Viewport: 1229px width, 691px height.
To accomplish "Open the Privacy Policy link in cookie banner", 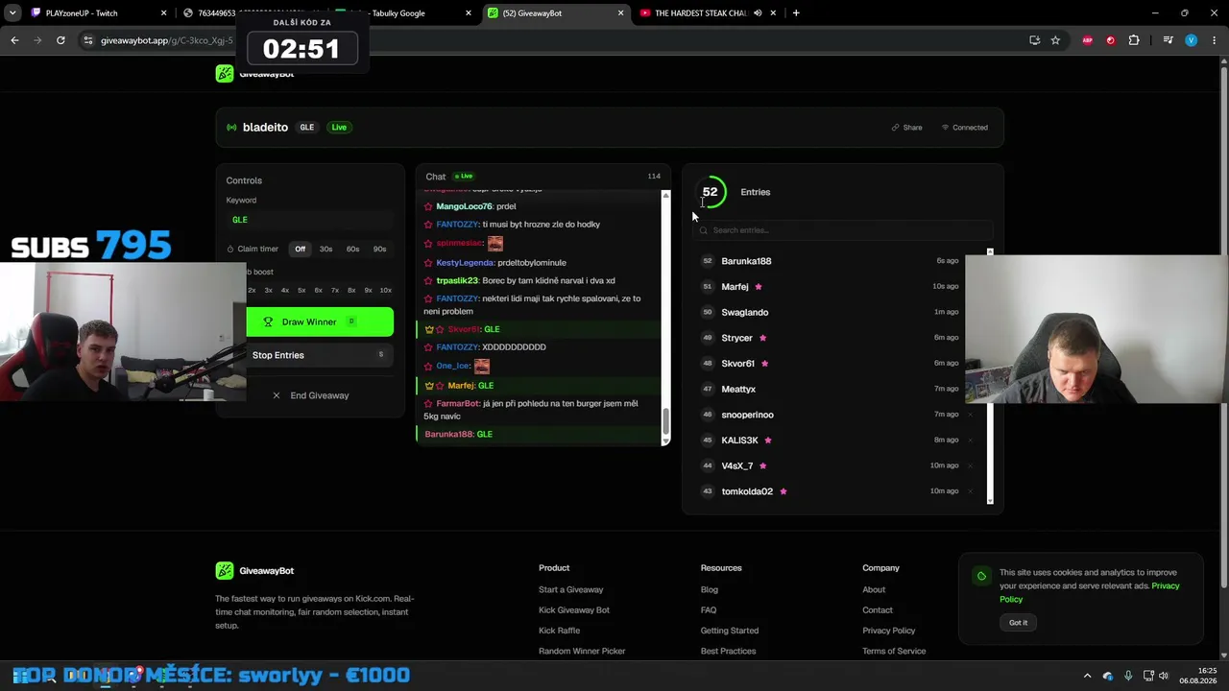I will (1090, 592).
